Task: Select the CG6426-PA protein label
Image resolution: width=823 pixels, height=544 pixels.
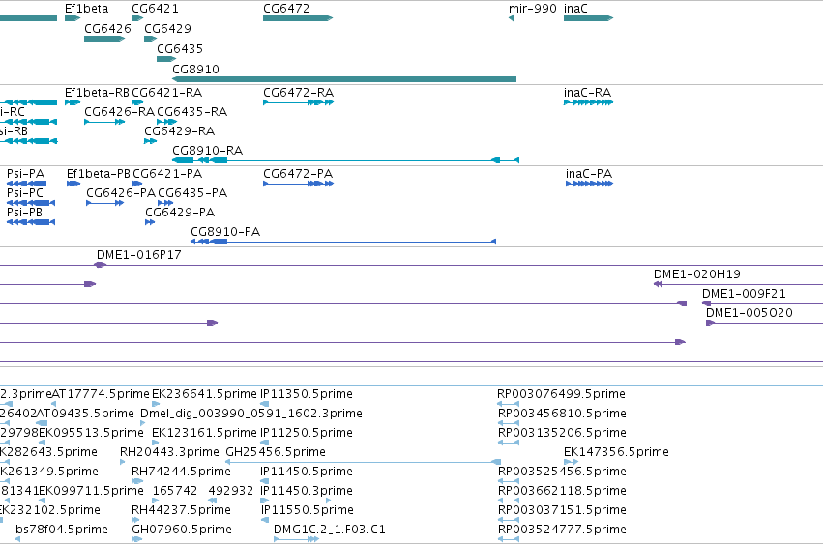Action: pyautogui.click(x=121, y=193)
